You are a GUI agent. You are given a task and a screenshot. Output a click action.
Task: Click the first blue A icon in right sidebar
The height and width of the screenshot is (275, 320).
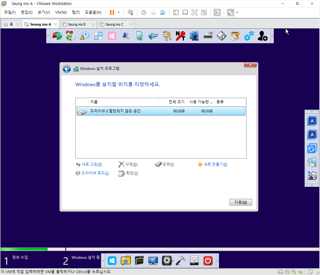312,121
